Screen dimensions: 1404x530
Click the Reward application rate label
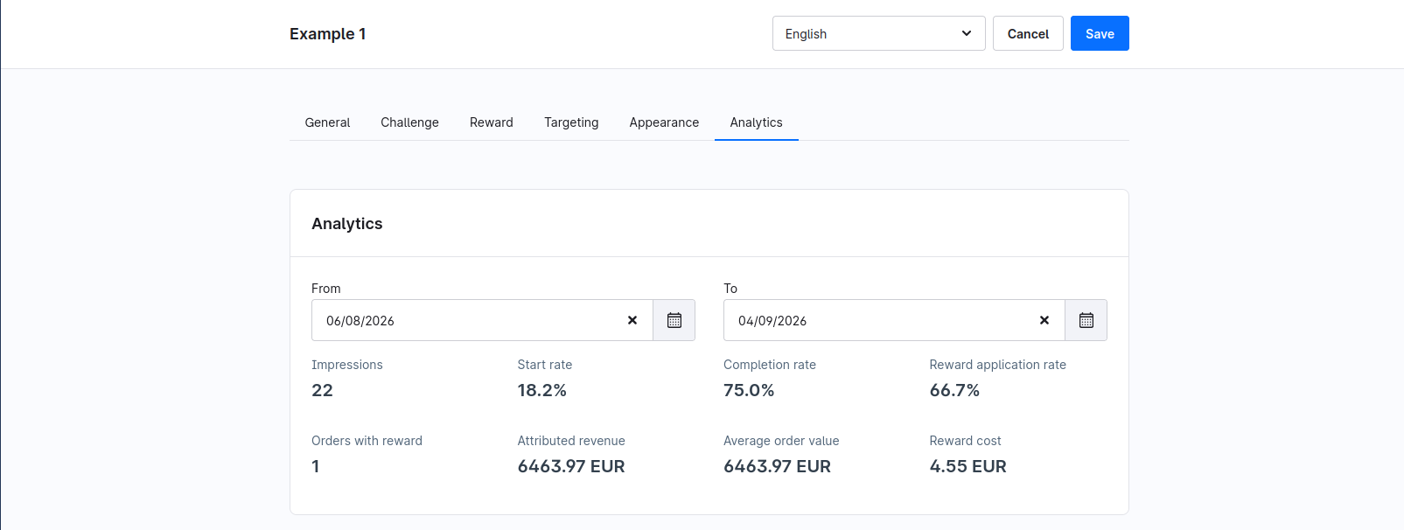pos(998,365)
